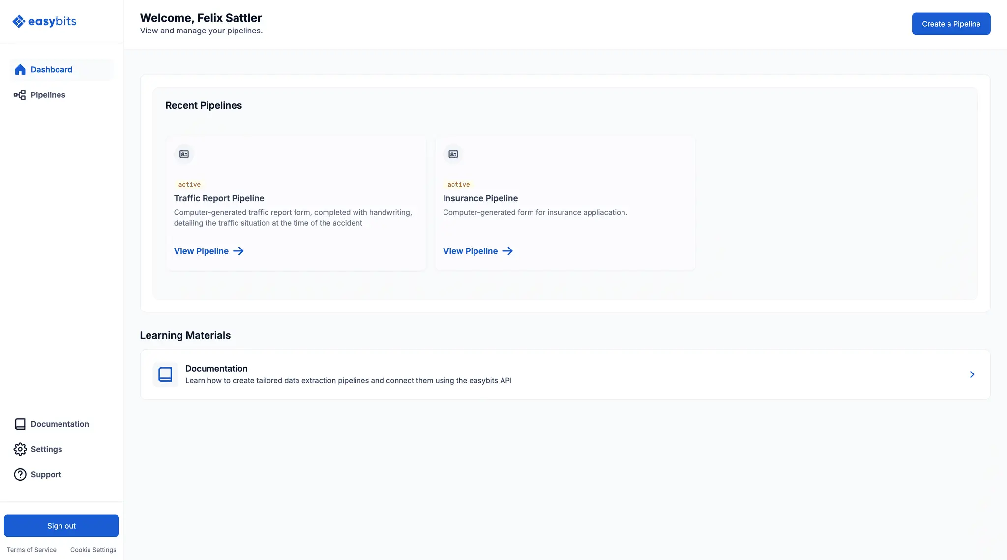1007x560 pixels.
Task: Click the Pipelines node icon in sidebar
Action: (20, 95)
